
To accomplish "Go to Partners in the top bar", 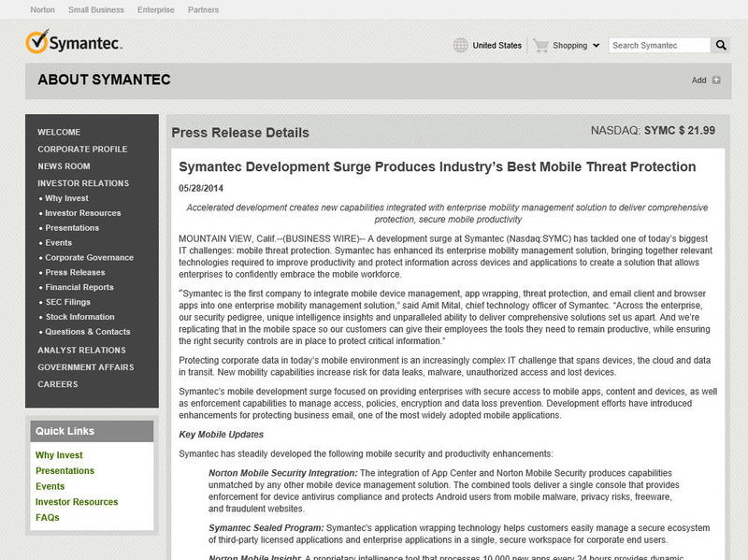I will [x=203, y=10].
